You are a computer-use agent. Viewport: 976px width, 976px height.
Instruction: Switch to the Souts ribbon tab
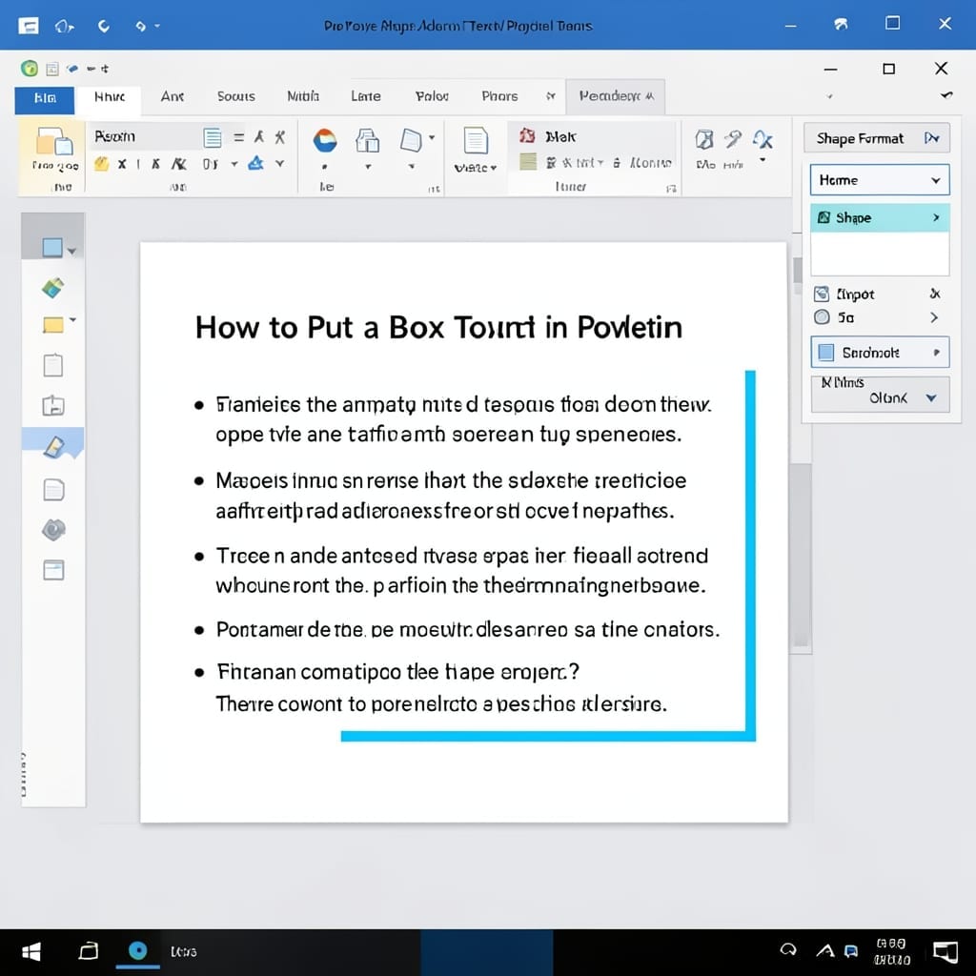click(236, 96)
